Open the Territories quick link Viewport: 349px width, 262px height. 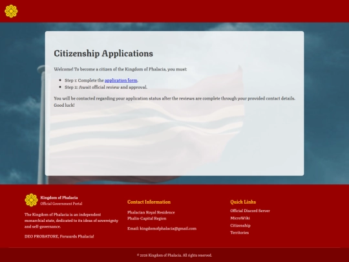[x=240, y=233]
